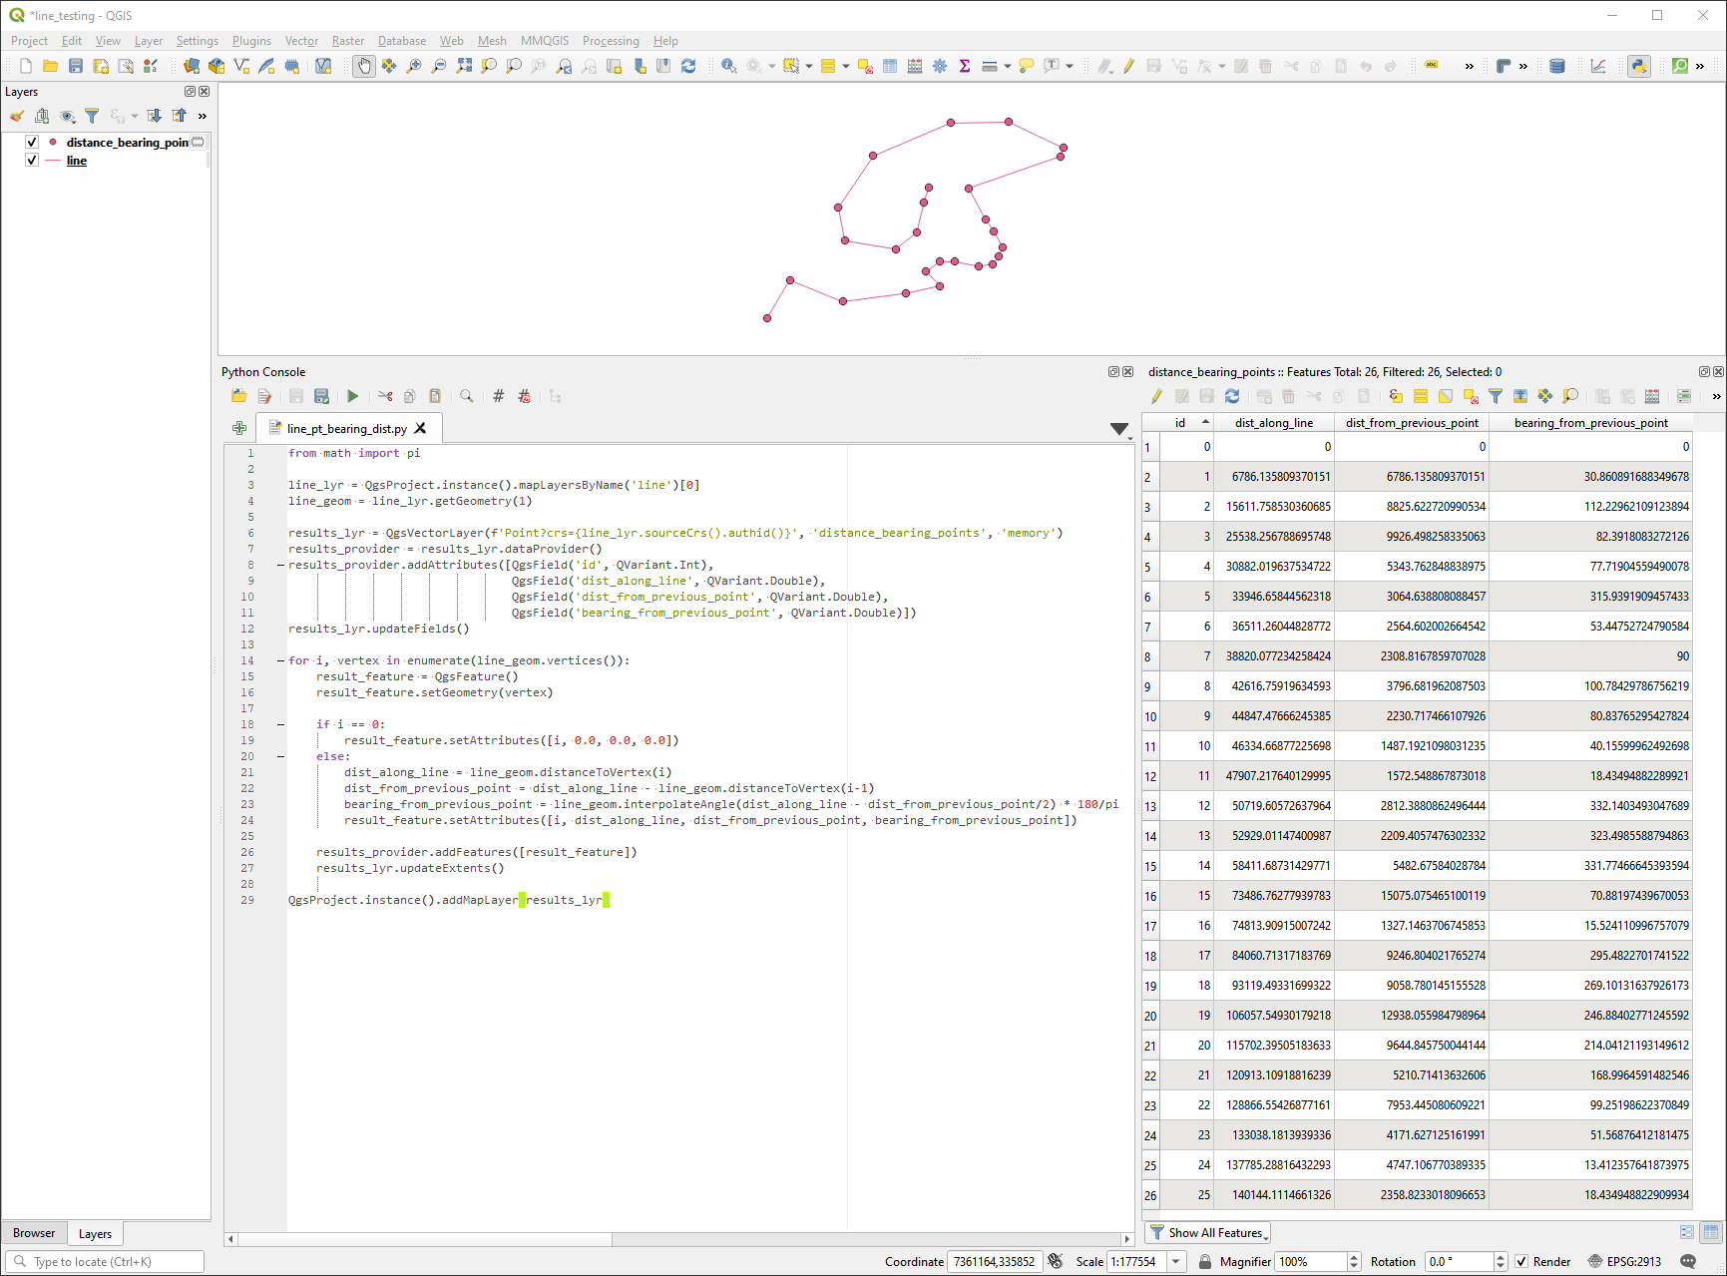Open the Scale dropdown list
1727x1276 pixels.
click(1176, 1262)
